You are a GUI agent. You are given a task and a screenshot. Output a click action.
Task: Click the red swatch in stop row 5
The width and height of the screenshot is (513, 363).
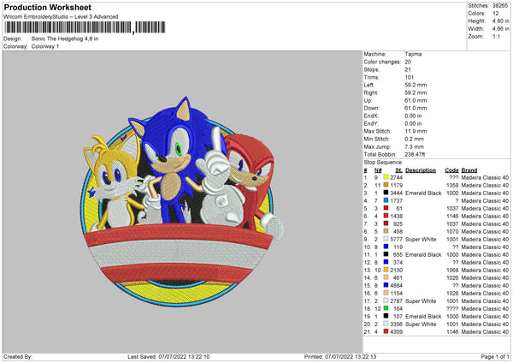click(x=386, y=208)
